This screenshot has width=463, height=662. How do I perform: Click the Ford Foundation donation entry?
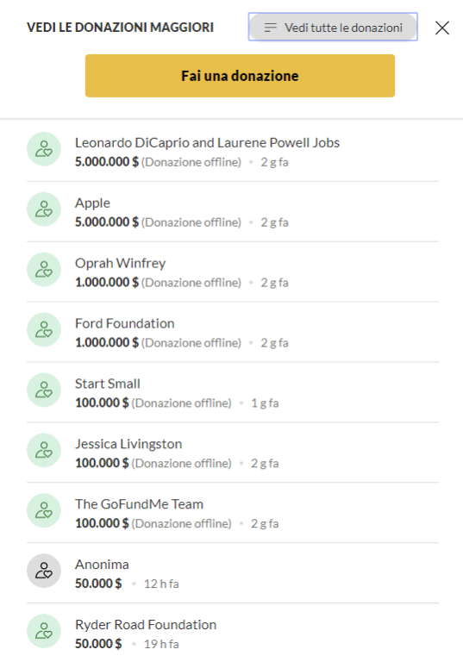tap(232, 332)
